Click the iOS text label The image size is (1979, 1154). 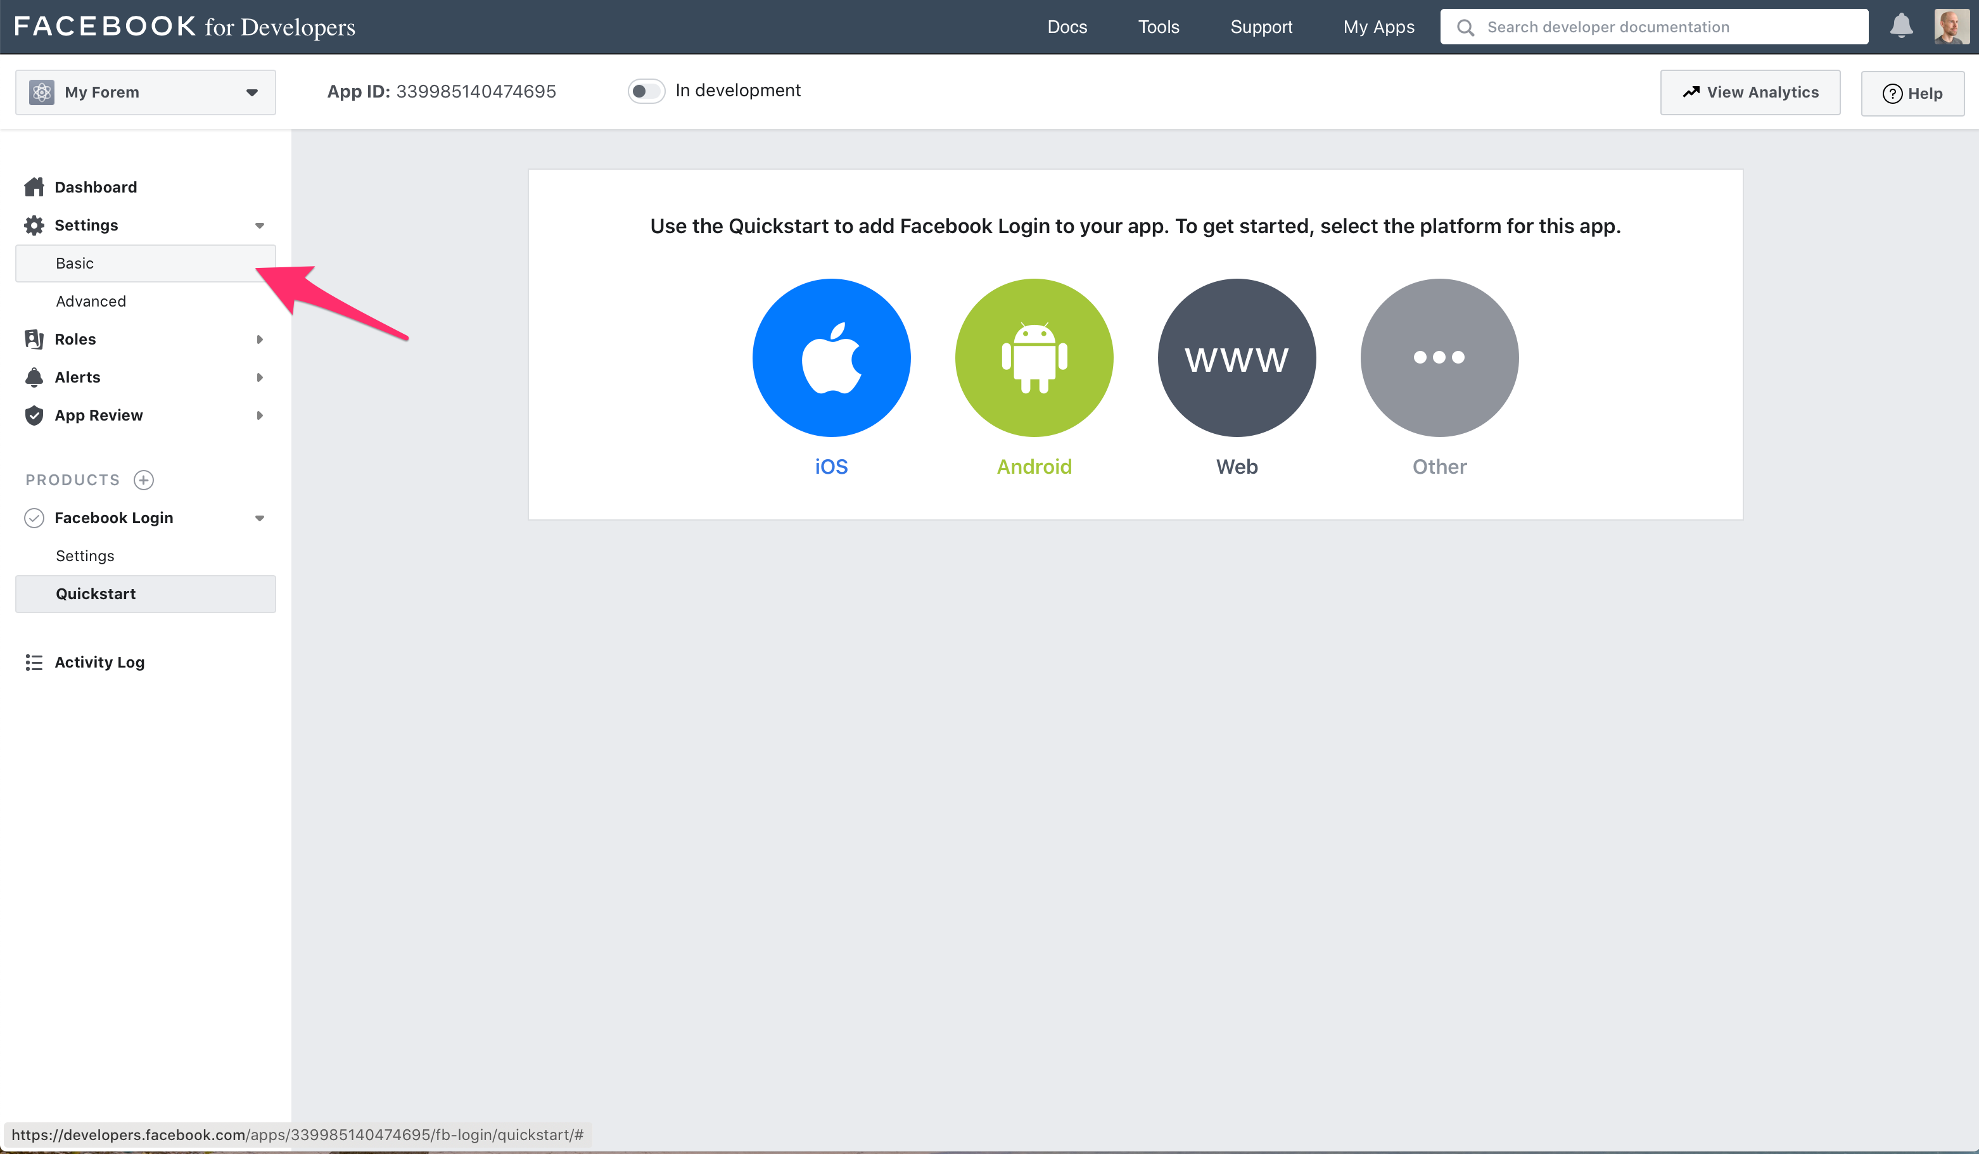coord(831,467)
